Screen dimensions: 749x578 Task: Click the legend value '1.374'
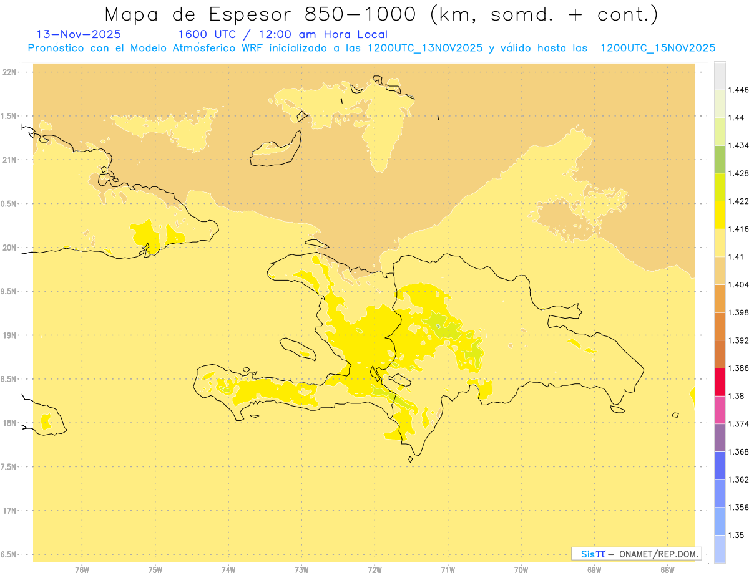tap(739, 424)
